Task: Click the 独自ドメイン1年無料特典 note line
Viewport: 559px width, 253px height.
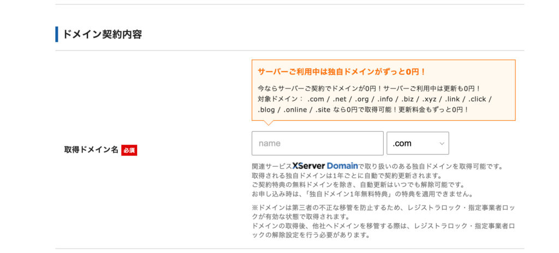Action: [x=362, y=194]
